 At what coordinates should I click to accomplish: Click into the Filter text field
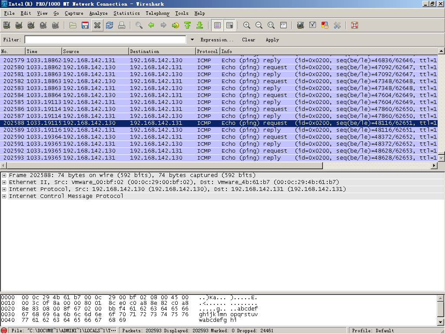point(105,40)
